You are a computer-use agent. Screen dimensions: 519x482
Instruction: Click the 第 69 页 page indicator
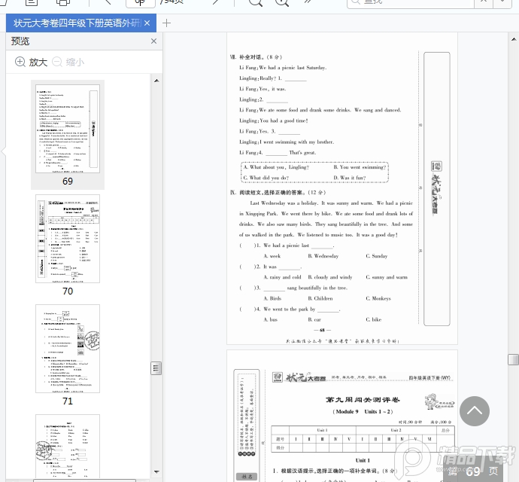(473, 471)
